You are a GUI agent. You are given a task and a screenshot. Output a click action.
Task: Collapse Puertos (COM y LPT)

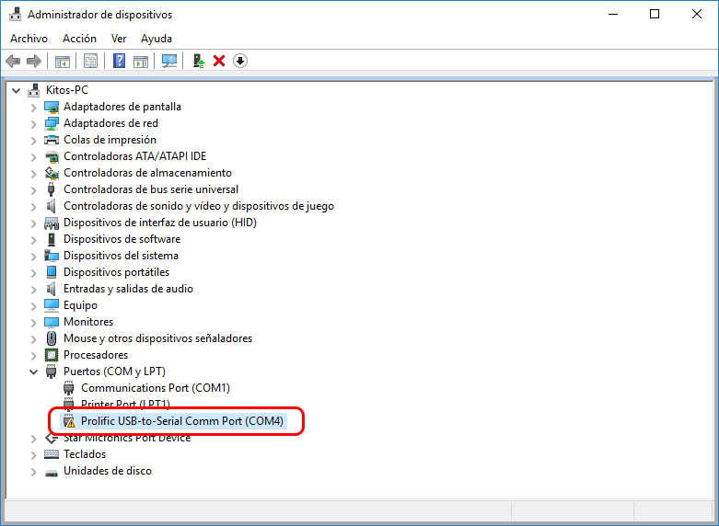click(x=33, y=372)
